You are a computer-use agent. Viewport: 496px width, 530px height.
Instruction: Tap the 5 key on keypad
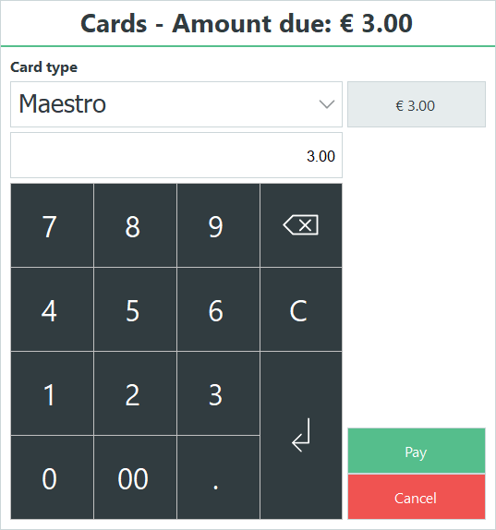click(135, 309)
